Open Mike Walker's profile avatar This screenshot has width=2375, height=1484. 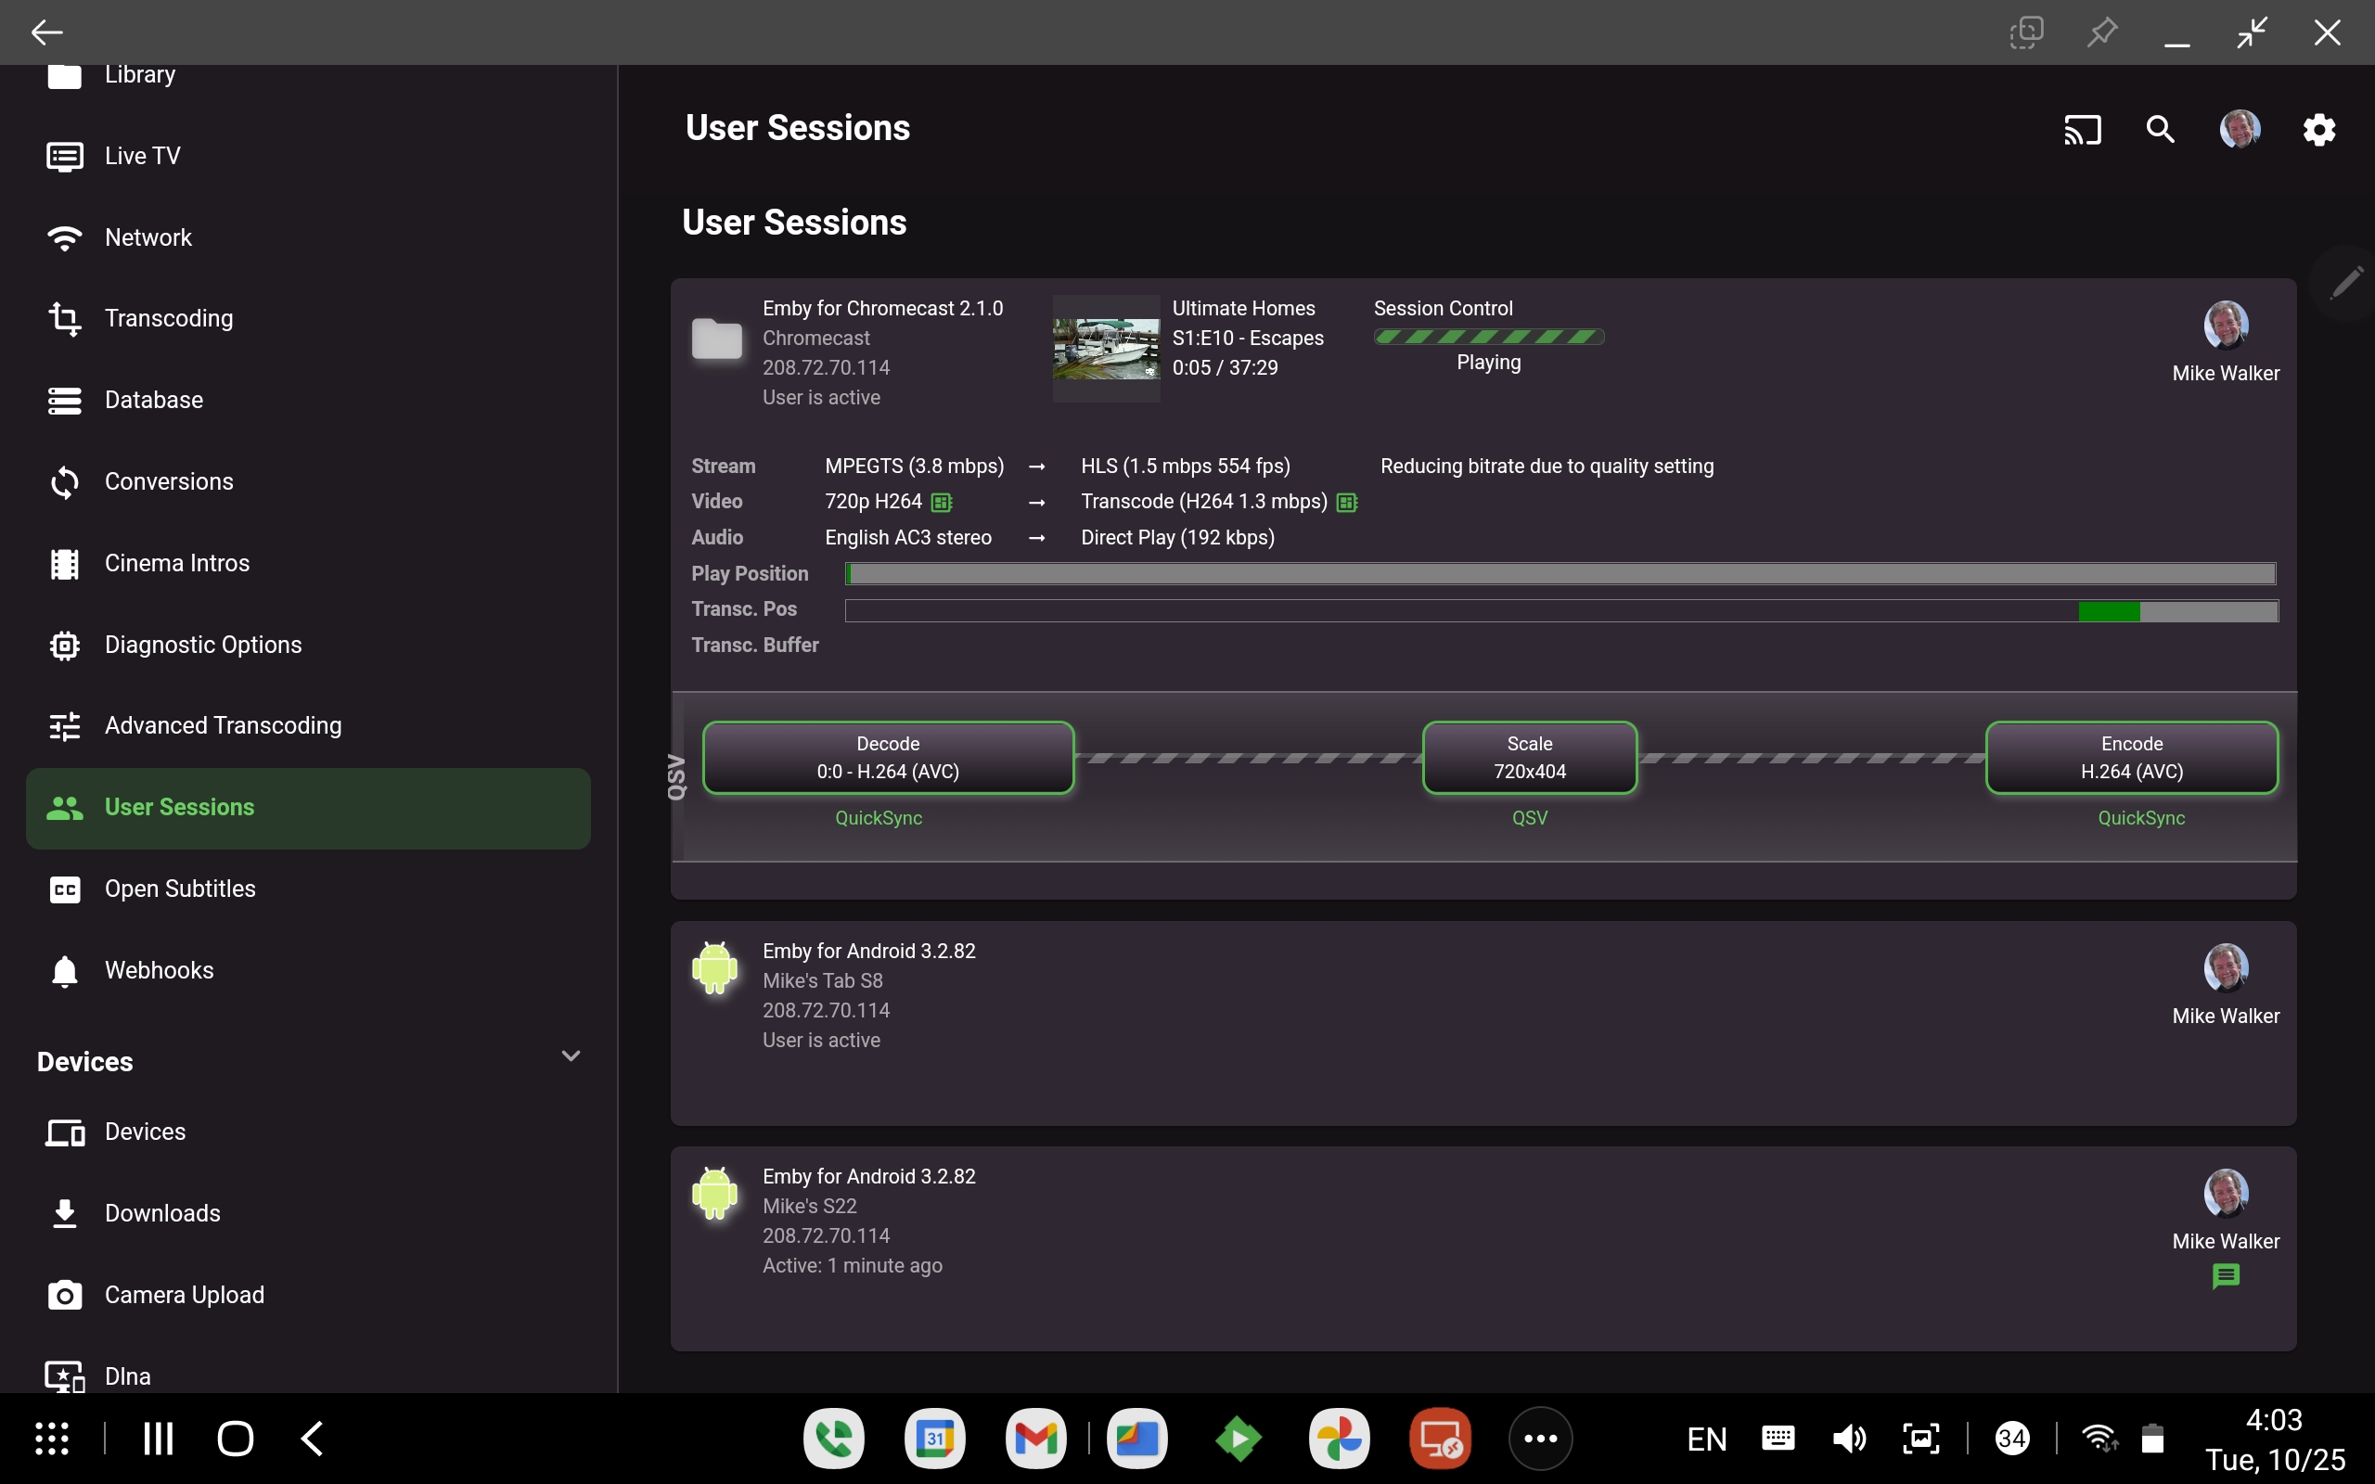coord(2240,129)
